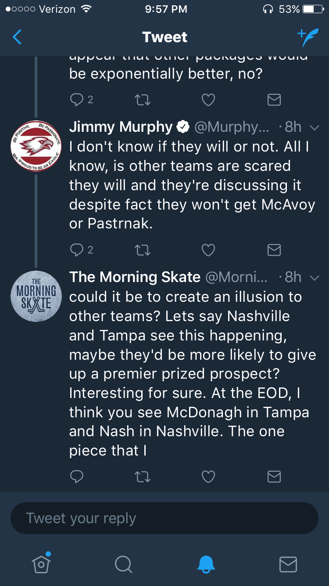Compose a new tweet with feather icon

pos(308,37)
